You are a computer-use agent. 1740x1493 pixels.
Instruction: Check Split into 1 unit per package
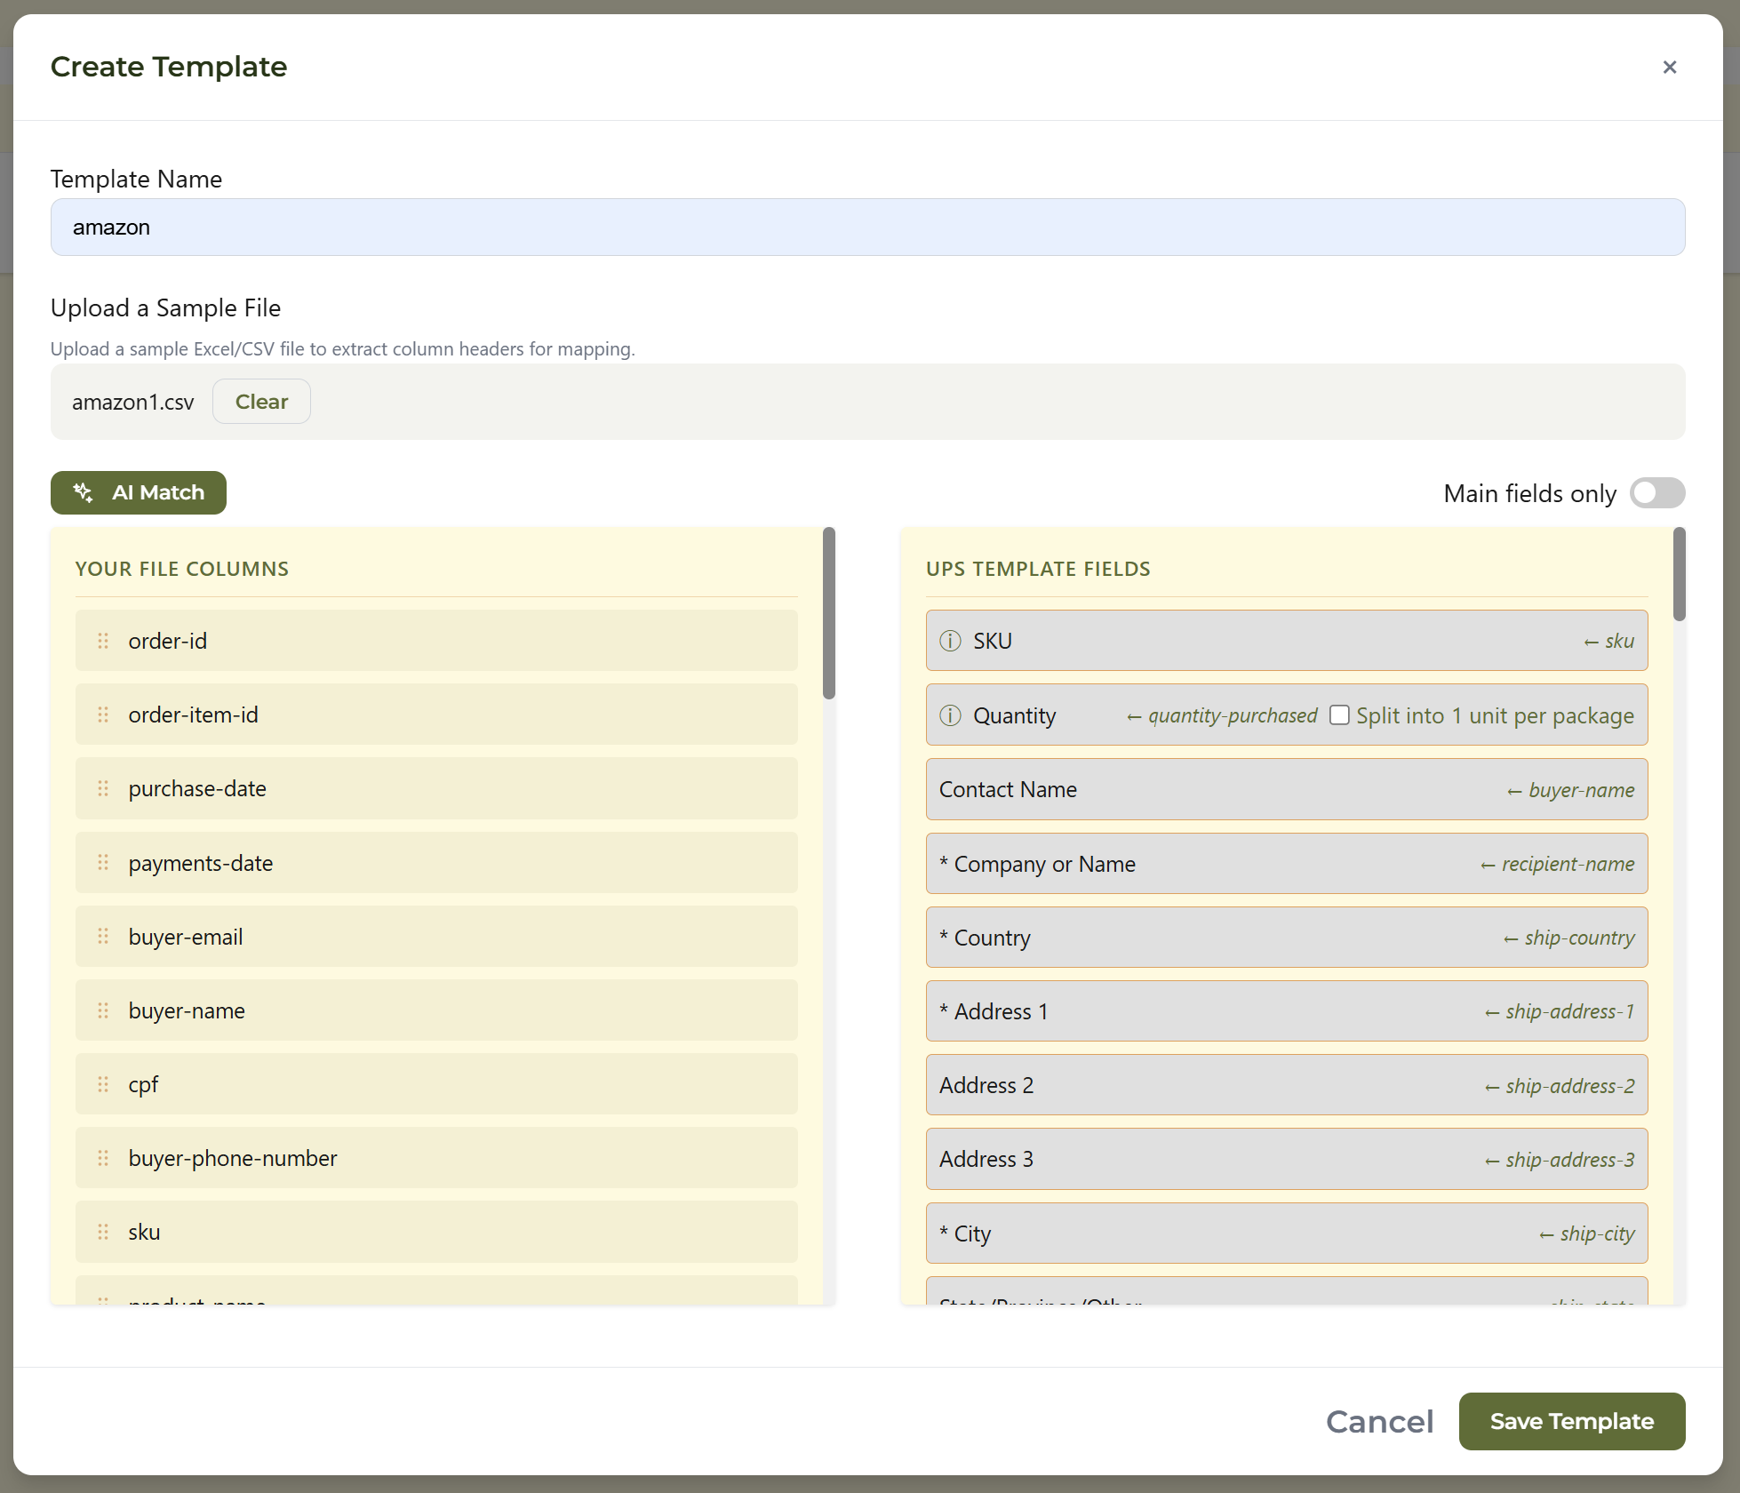(x=1339, y=715)
